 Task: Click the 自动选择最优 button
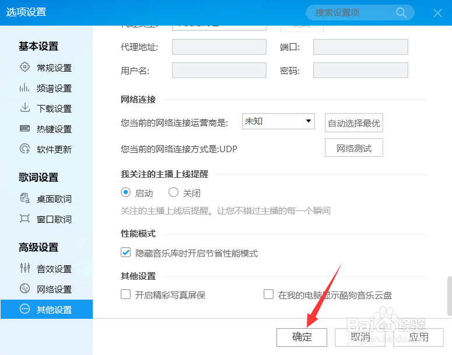pos(353,123)
